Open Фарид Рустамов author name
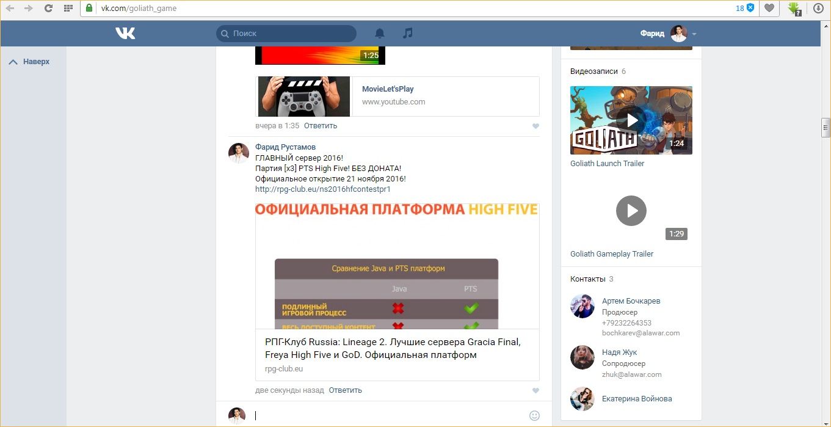The image size is (831, 427). coord(285,147)
